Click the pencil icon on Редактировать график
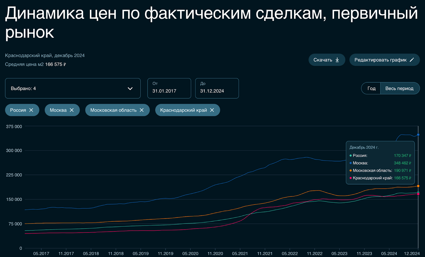 pos(412,60)
